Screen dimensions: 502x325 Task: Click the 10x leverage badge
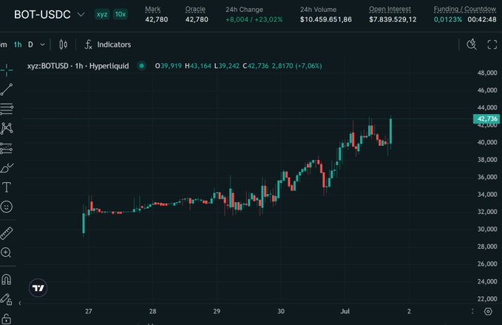[x=121, y=14]
